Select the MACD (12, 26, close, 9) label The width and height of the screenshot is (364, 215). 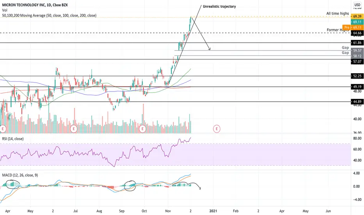(20, 175)
